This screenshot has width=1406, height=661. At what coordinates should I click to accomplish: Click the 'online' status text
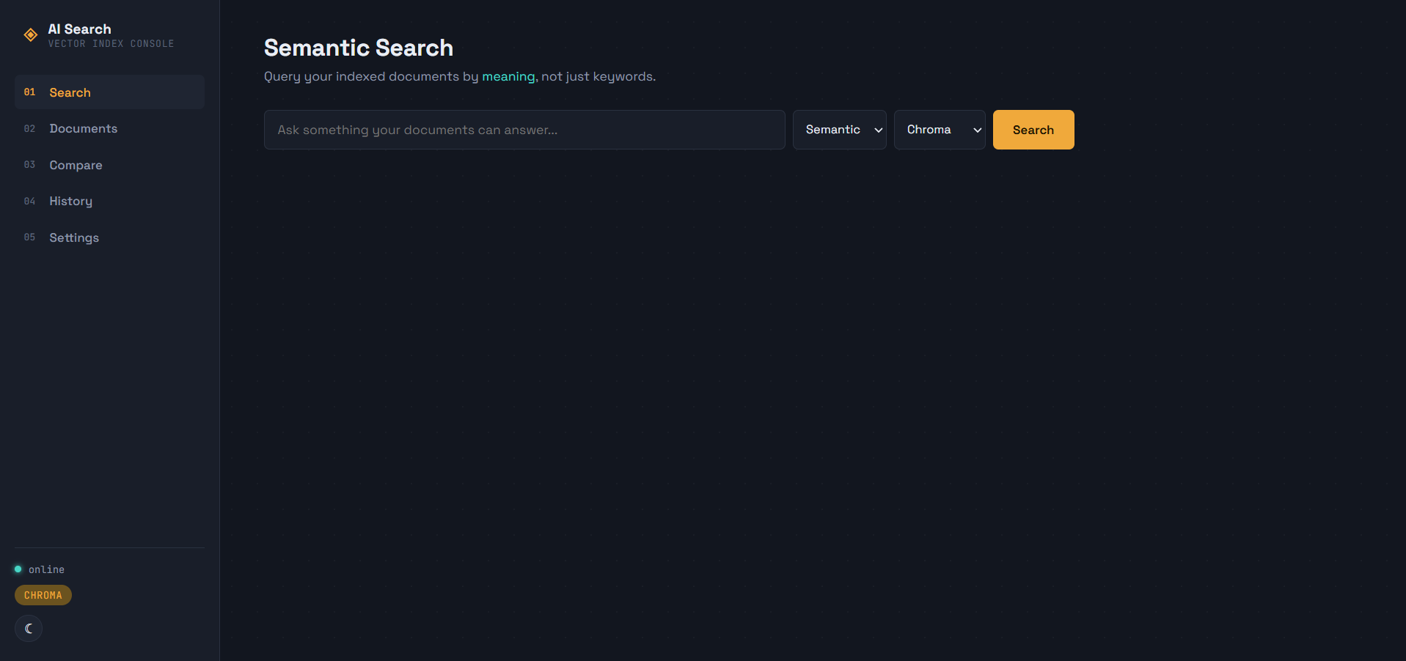pos(46,569)
